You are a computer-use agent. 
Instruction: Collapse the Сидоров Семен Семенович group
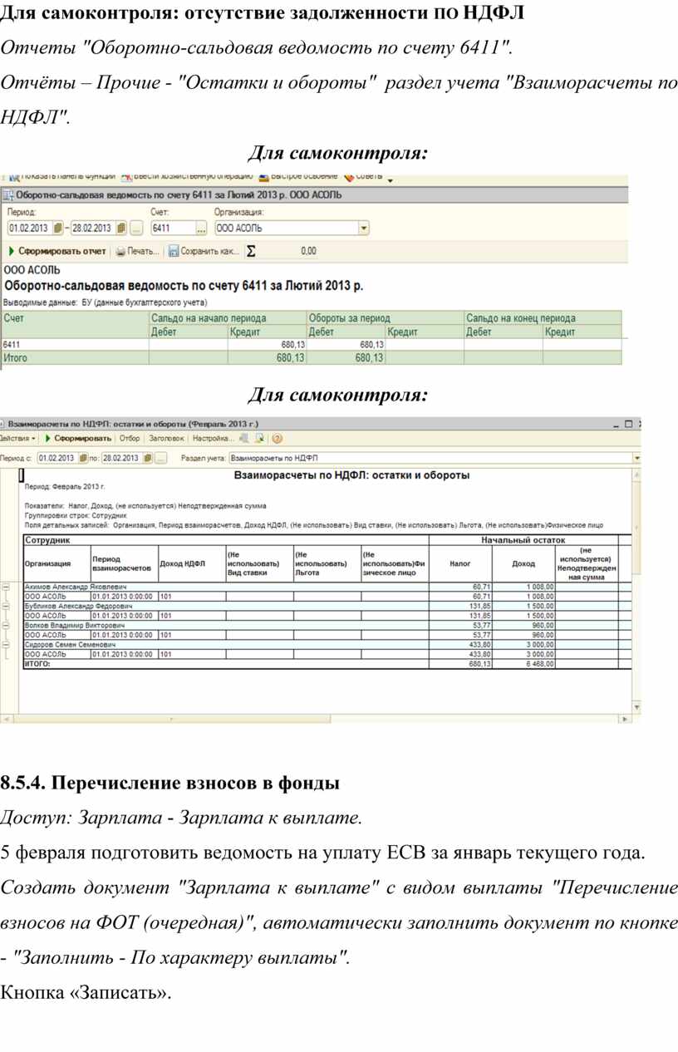[6, 645]
